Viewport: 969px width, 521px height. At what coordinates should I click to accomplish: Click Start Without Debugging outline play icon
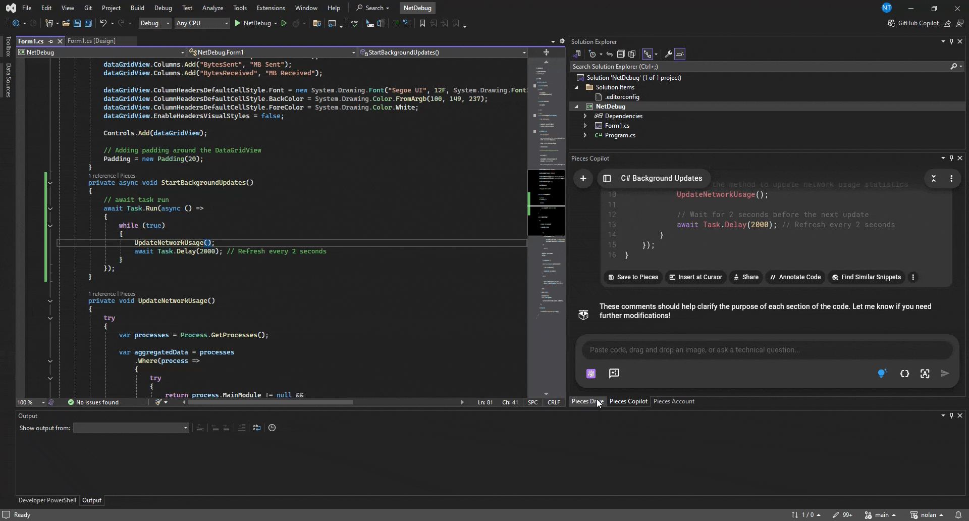284,23
